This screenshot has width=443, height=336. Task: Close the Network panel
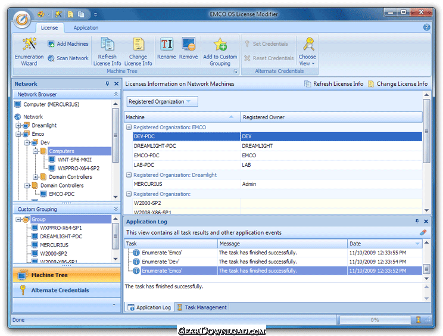pyautogui.click(x=116, y=83)
